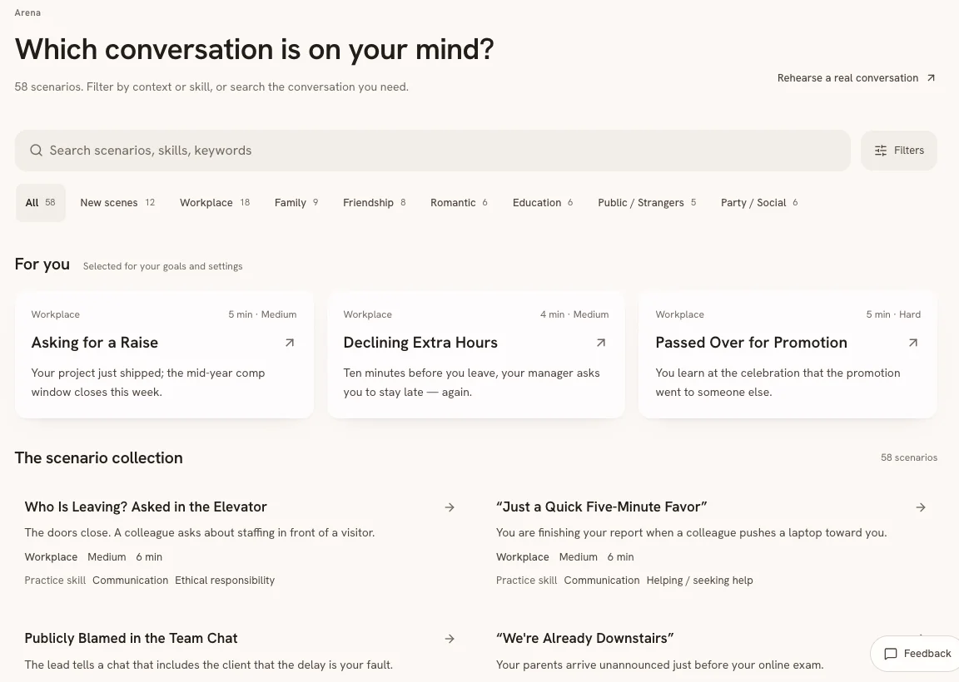Click the Arena breadcrumb text

pos(27,12)
